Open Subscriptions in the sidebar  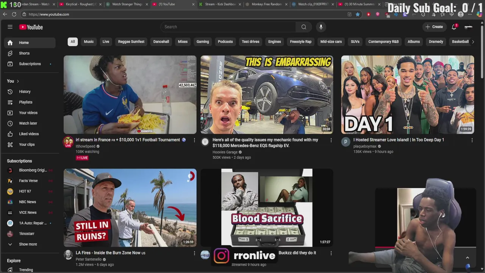pyautogui.click(x=30, y=64)
